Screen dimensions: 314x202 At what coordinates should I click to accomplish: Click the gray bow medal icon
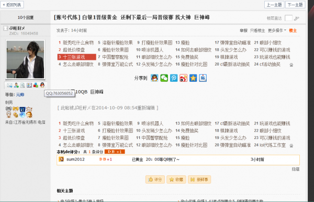(8, 109)
